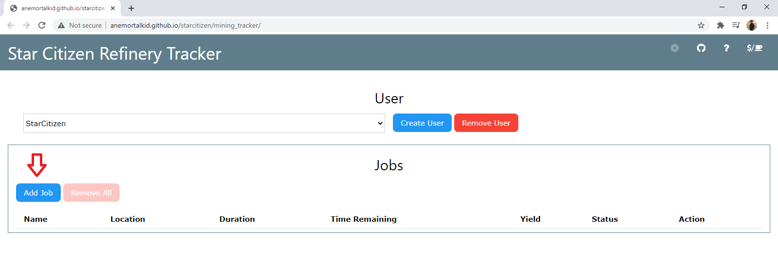Image resolution: width=778 pixels, height=262 pixels.
Task: Go back to the previous page
Action: coord(11,25)
